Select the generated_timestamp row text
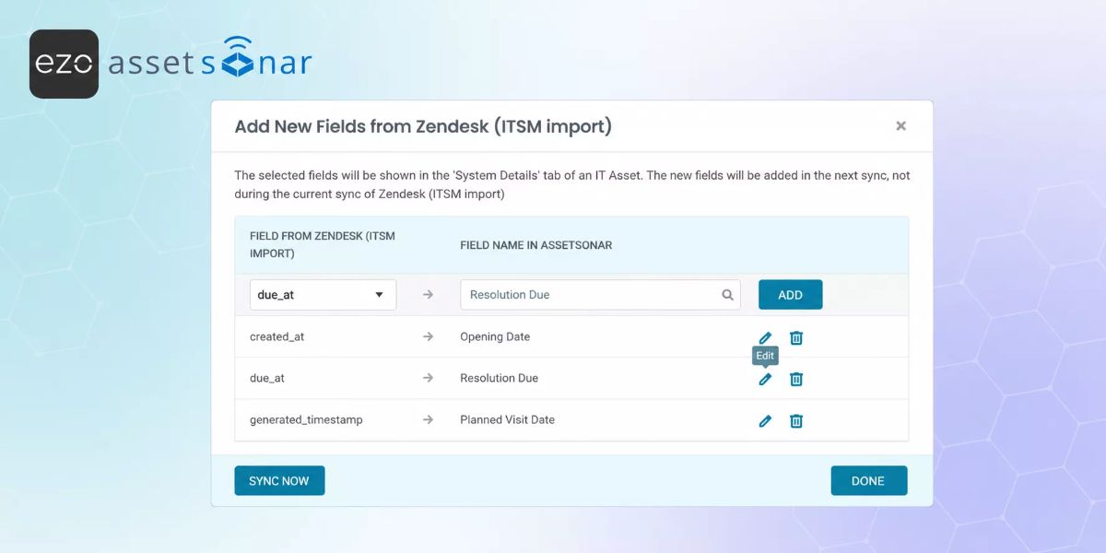 click(306, 419)
